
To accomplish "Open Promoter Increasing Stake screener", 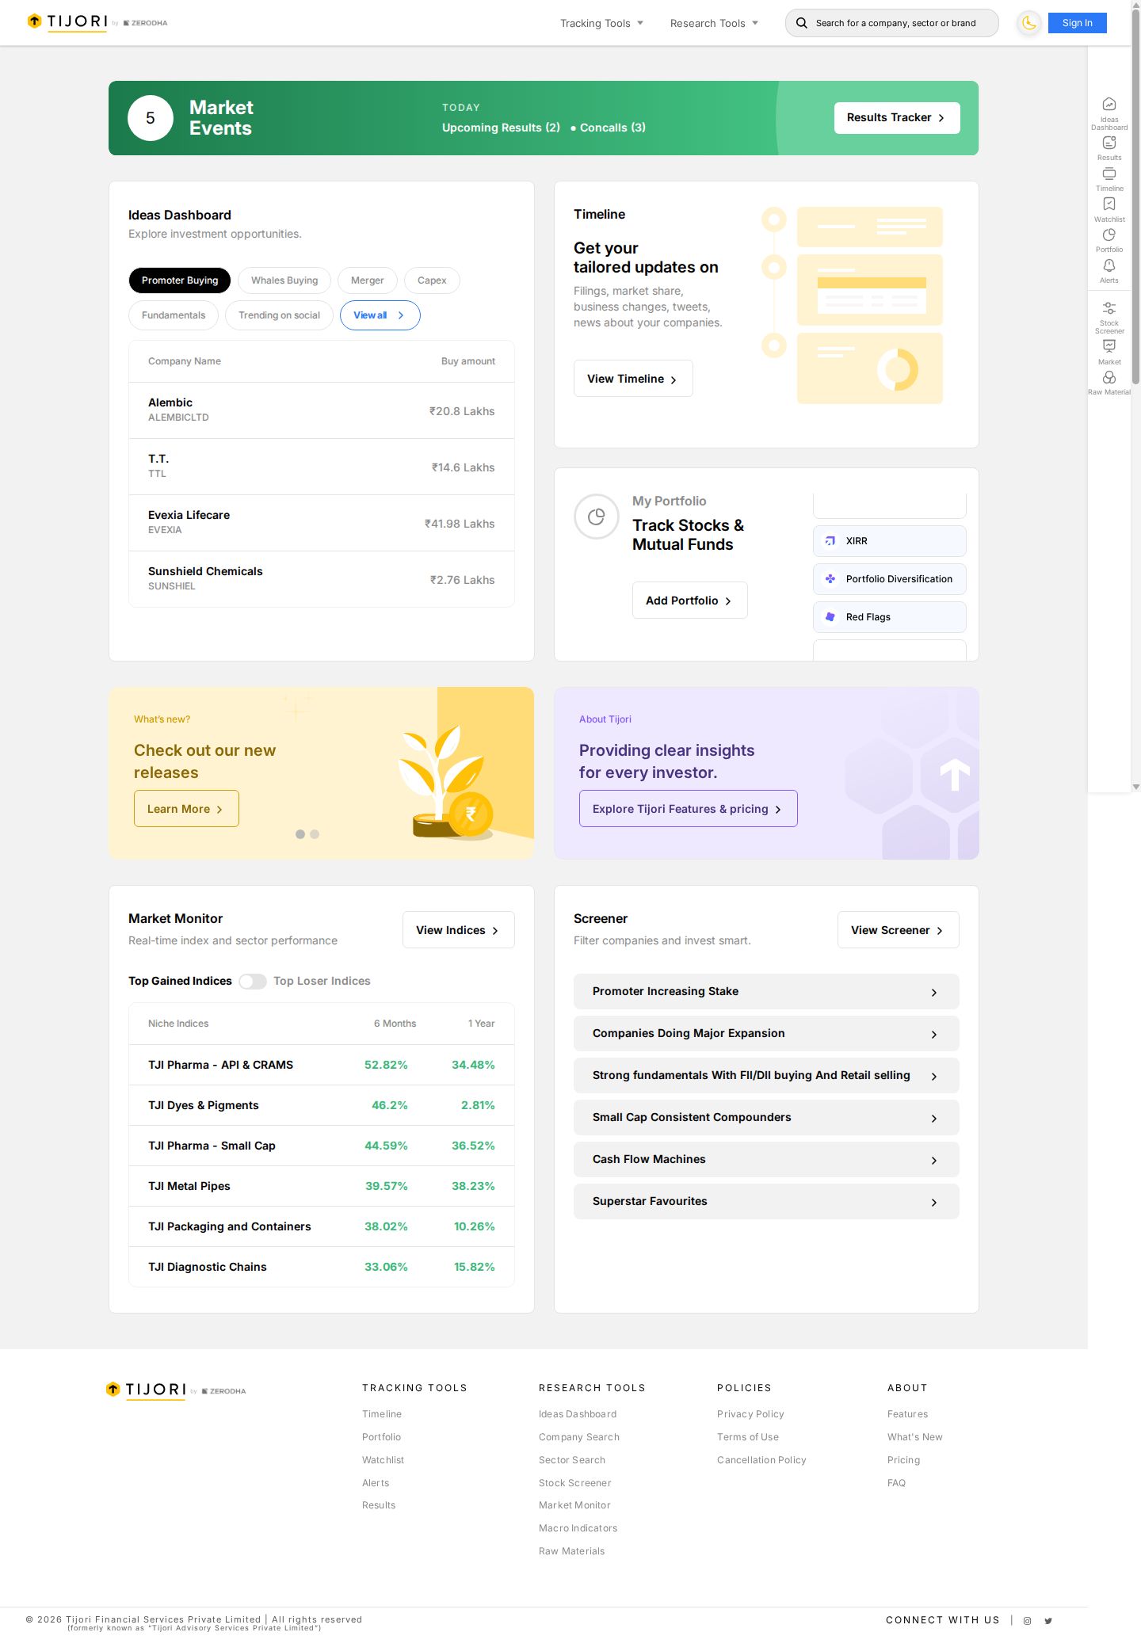I will pos(766,992).
